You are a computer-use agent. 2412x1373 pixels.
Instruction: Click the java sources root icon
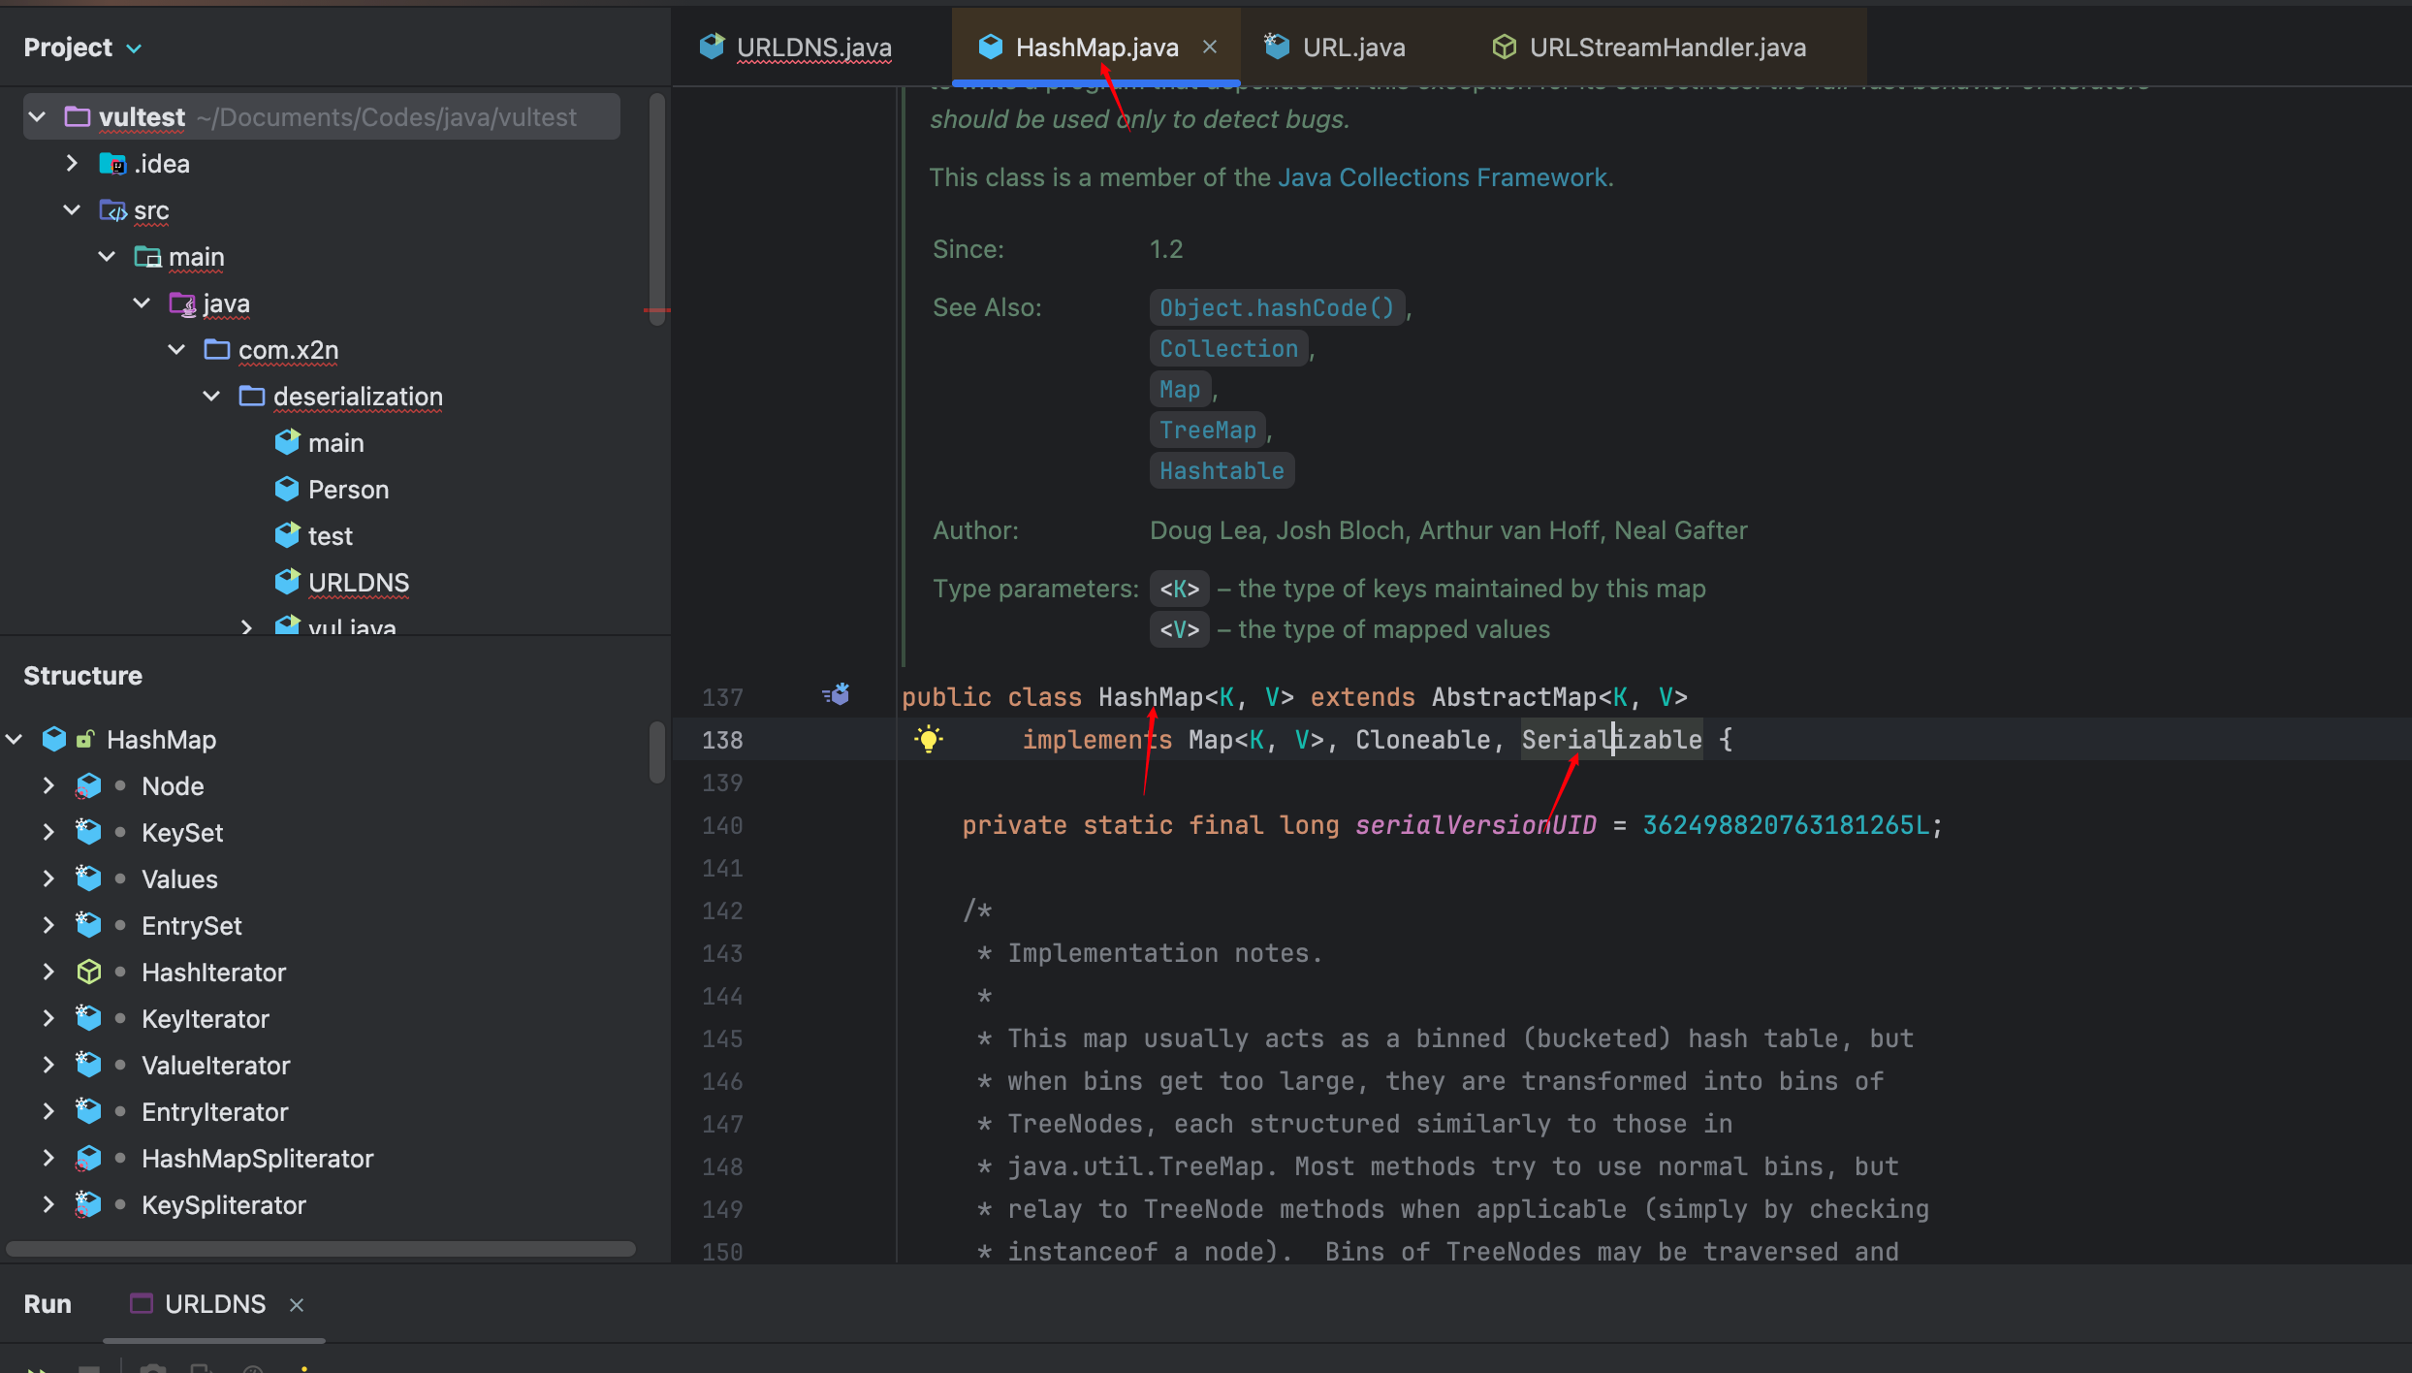pyautogui.click(x=182, y=303)
